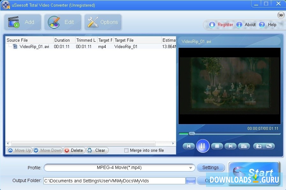Skip to next video in preview
Viewport: 286px width, 190px height.
tap(231, 146)
